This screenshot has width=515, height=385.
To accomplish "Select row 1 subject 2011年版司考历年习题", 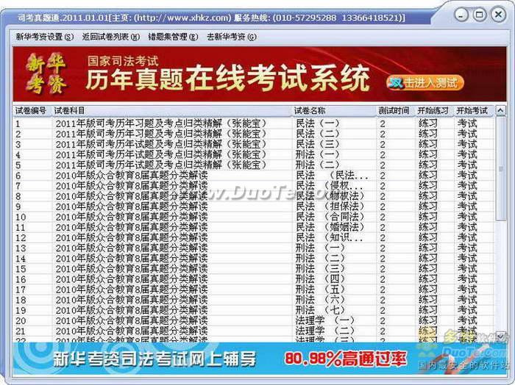I will (161, 123).
